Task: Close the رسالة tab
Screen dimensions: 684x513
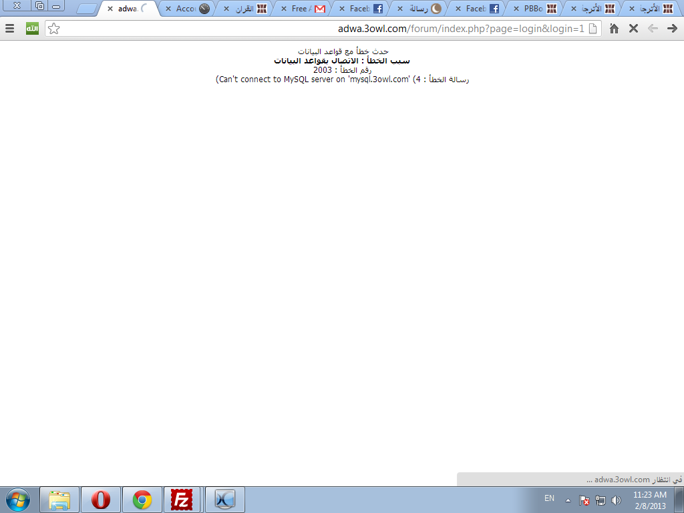Action: 400,9
